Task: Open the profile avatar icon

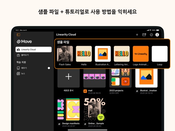Action: point(157,35)
